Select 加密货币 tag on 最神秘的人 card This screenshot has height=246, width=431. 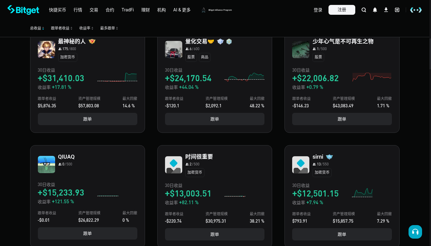(68, 57)
